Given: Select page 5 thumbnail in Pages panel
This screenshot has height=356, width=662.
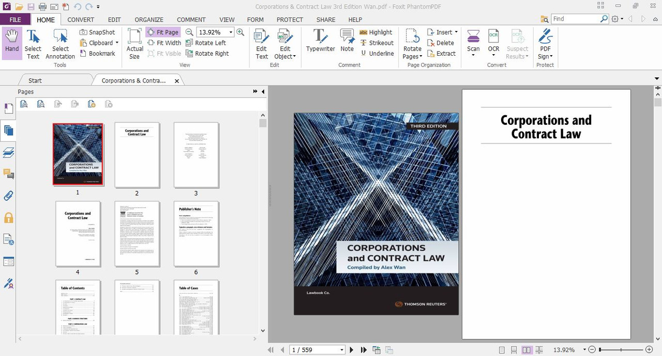Looking at the screenshot, I should click(x=137, y=234).
